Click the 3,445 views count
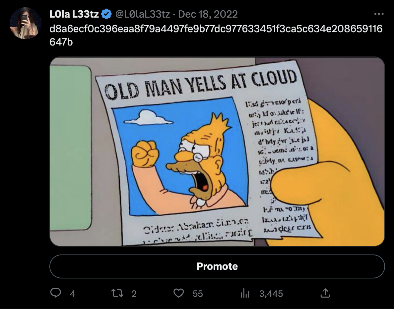 coord(271,293)
